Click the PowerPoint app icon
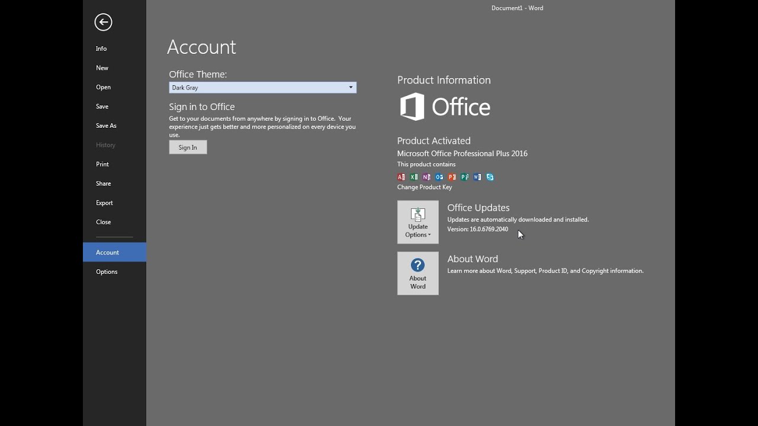758x426 pixels. (x=452, y=177)
